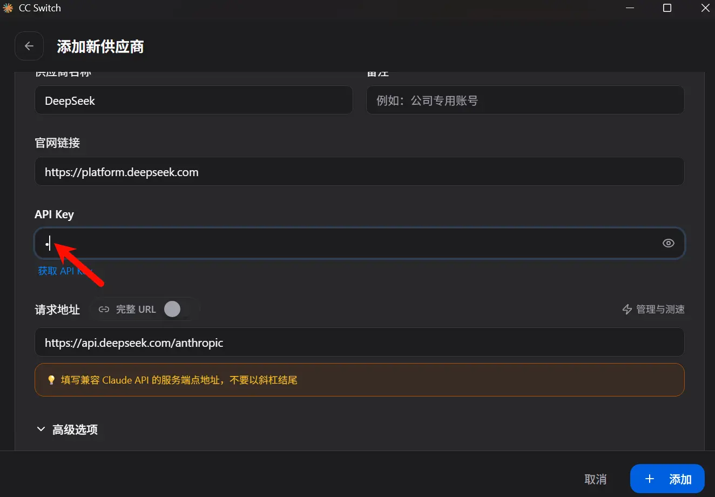Edit the 官网链接 URL field
This screenshot has width=715, height=497.
pos(360,172)
